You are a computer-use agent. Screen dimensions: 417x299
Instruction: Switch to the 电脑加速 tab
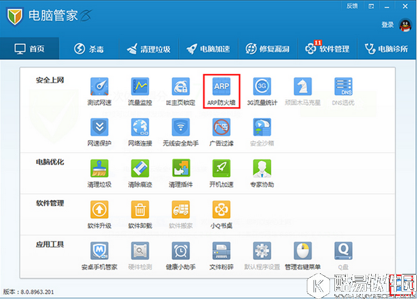click(x=208, y=48)
